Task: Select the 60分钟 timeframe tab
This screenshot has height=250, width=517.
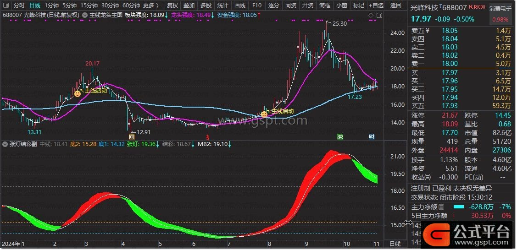Action: (x=131, y=5)
